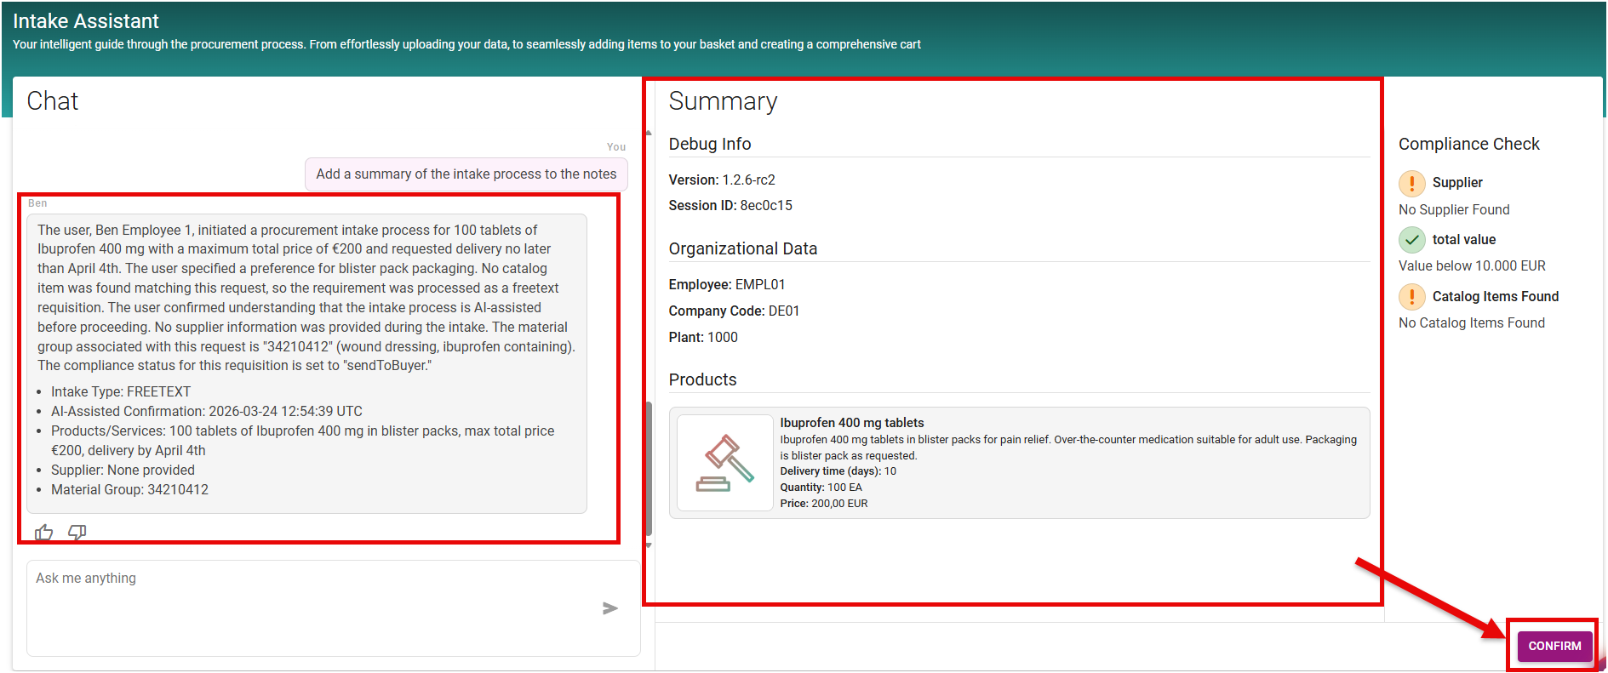The width and height of the screenshot is (1608, 673).
Task: Click the 'Add a summary' user message bubble
Action: point(466,174)
